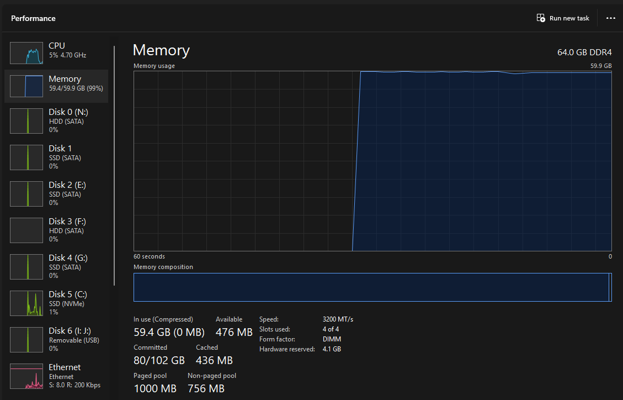Select the Disk 4 (G:) label
The height and width of the screenshot is (400, 623).
(68, 258)
